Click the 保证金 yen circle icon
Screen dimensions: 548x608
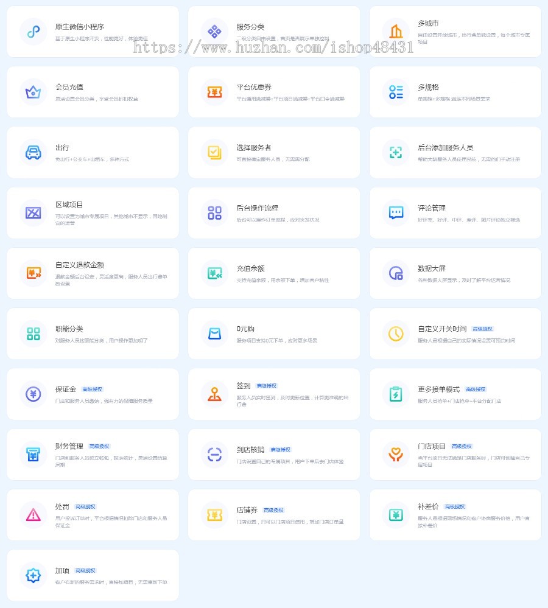click(x=33, y=394)
